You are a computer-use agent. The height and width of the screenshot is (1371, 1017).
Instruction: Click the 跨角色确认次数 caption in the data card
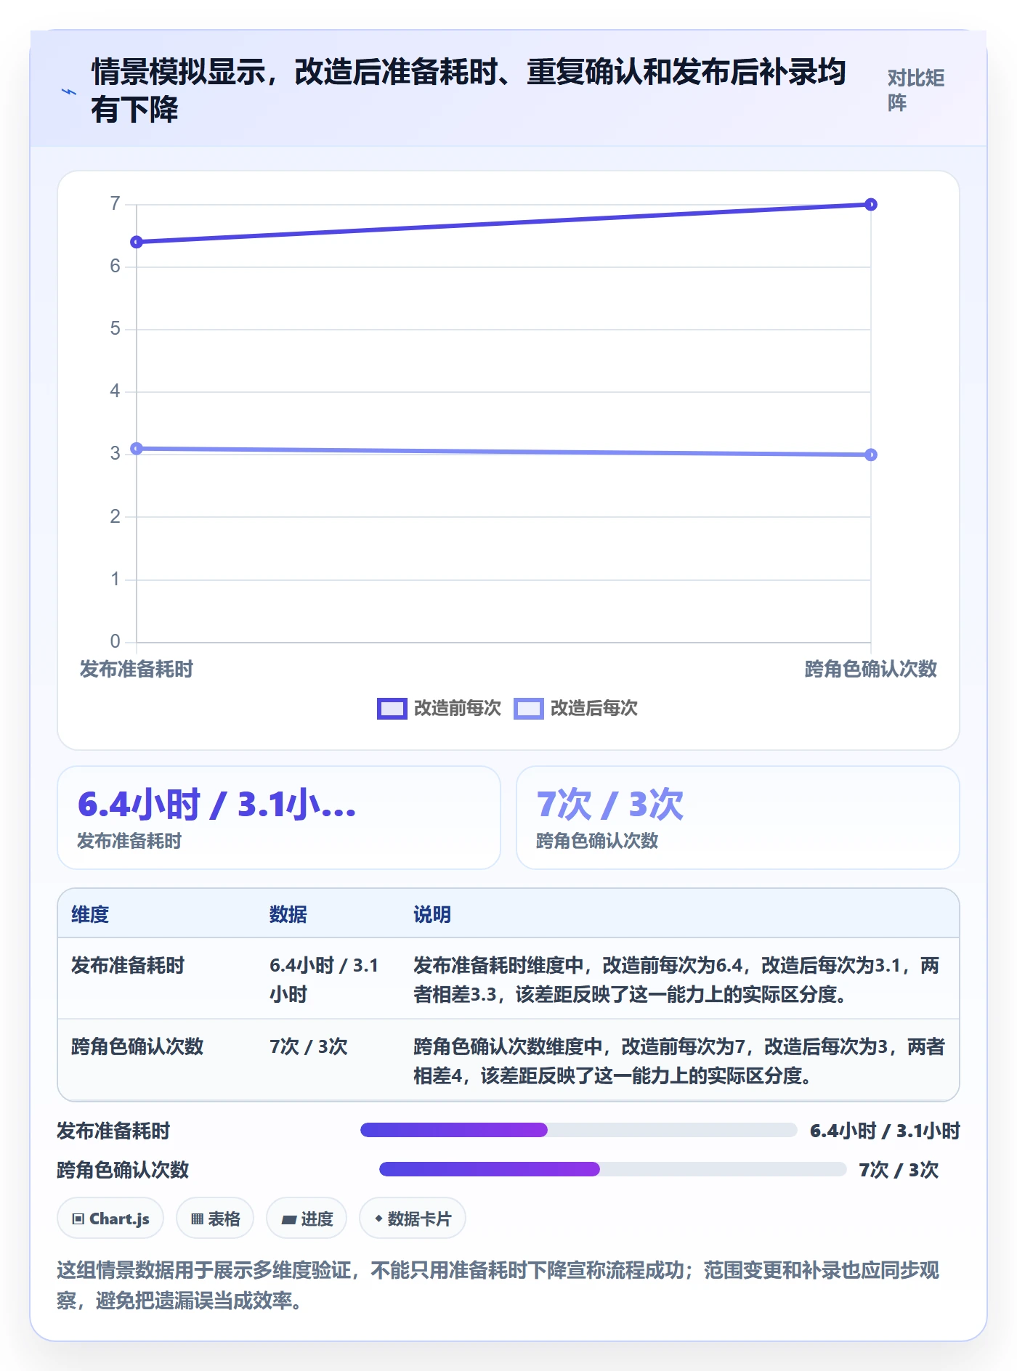[597, 841]
